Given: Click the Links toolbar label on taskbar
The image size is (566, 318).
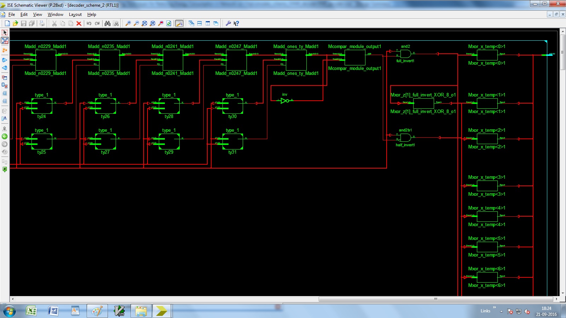Looking at the screenshot, I should (485, 311).
